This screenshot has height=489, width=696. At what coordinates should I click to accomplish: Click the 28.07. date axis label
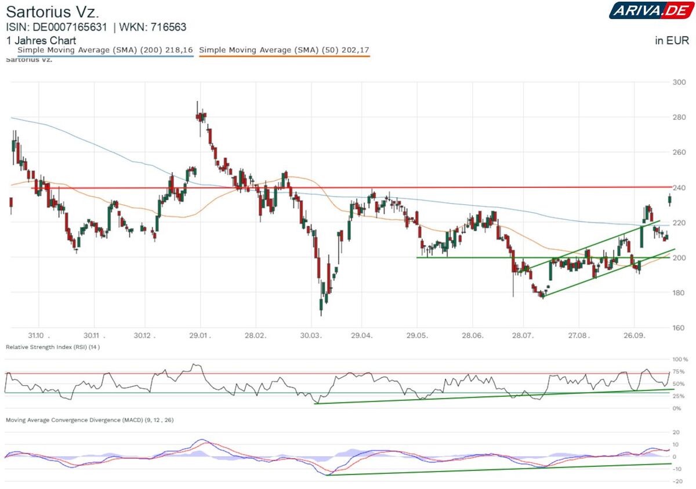pyautogui.click(x=523, y=336)
